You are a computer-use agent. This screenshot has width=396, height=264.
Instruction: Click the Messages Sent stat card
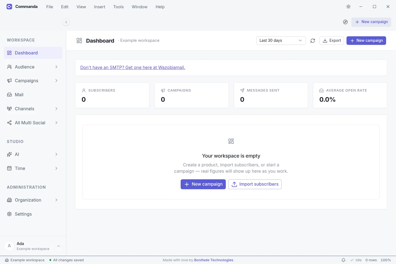point(271,95)
